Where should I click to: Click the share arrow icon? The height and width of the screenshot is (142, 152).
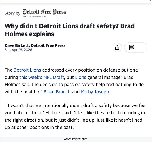coord(117,47)
